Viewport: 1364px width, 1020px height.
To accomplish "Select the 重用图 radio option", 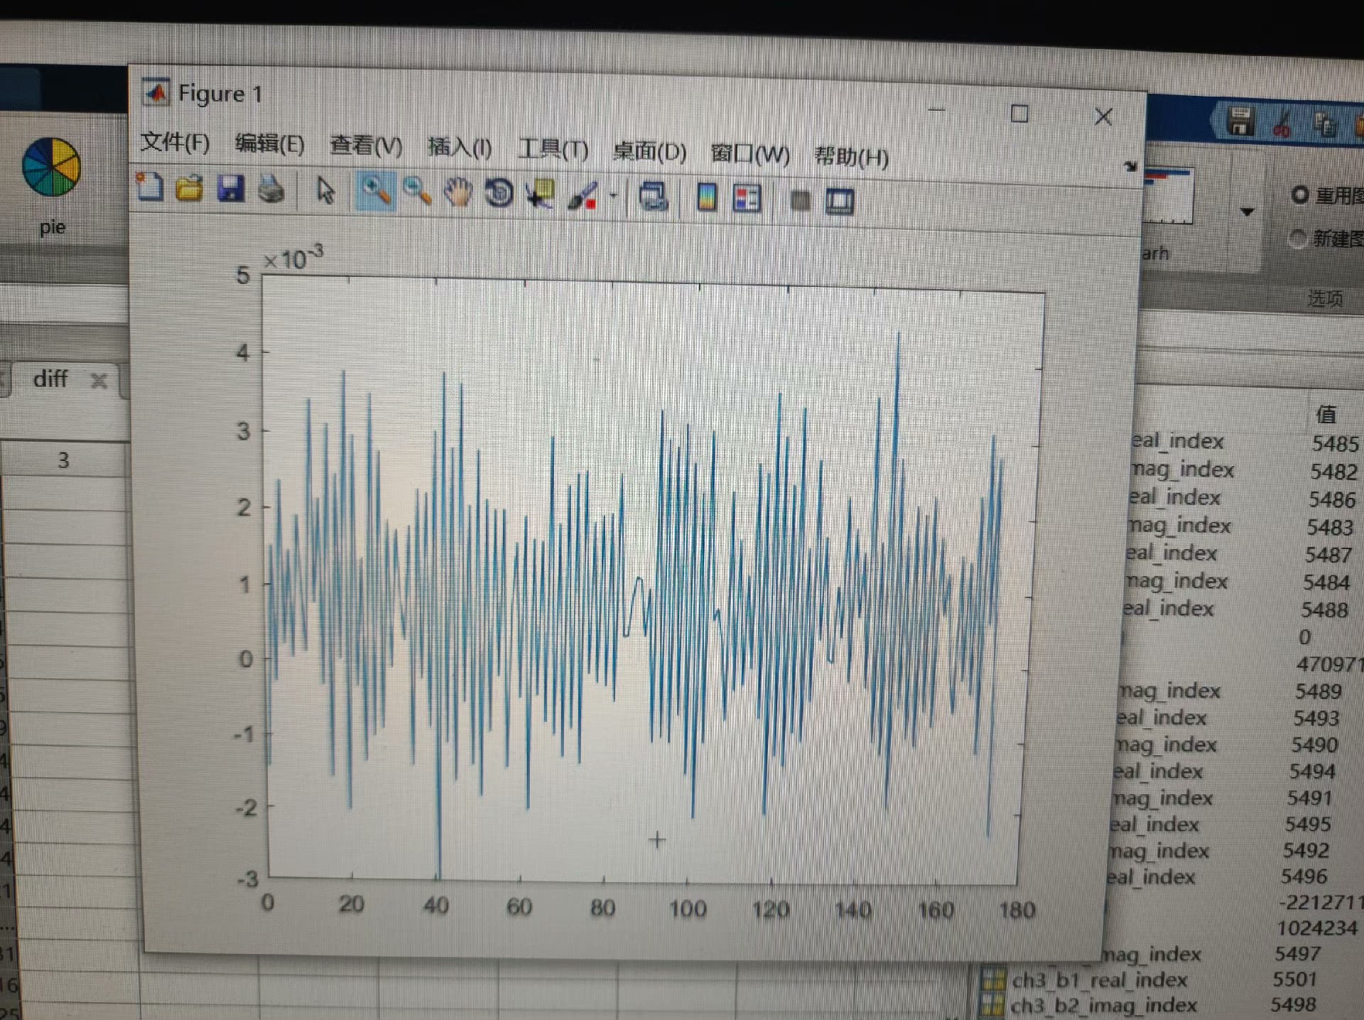I will click(x=1300, y=195).
